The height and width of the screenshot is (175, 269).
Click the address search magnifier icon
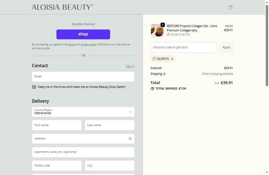coord(130,139)
